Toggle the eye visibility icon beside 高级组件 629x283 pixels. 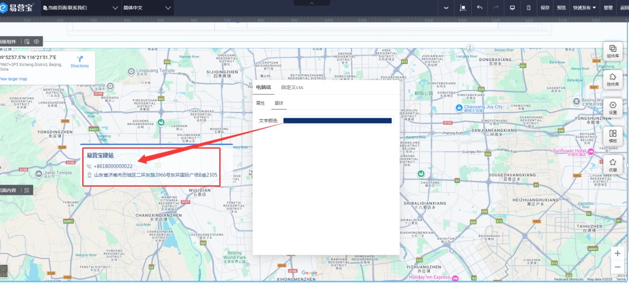[x=37, y=41]
